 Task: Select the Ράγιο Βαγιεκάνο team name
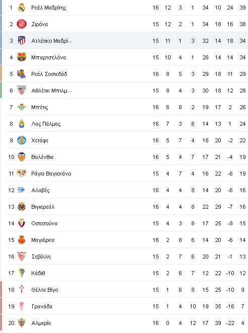pos(51,174)
